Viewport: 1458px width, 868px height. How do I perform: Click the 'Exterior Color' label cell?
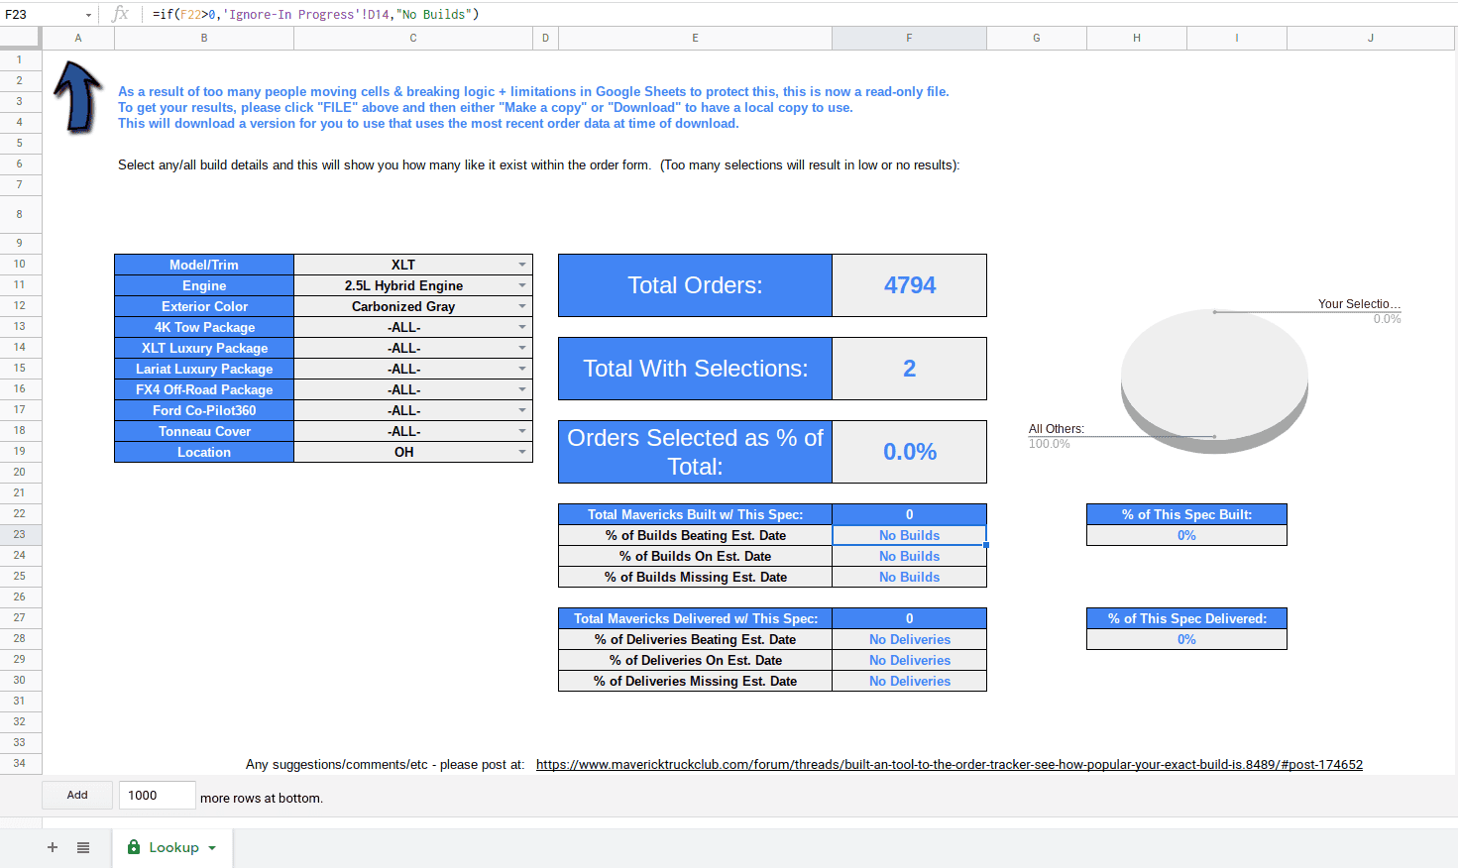pos(204,306)
